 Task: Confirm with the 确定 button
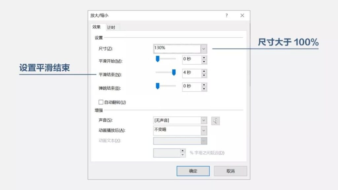tap(193, 171)
